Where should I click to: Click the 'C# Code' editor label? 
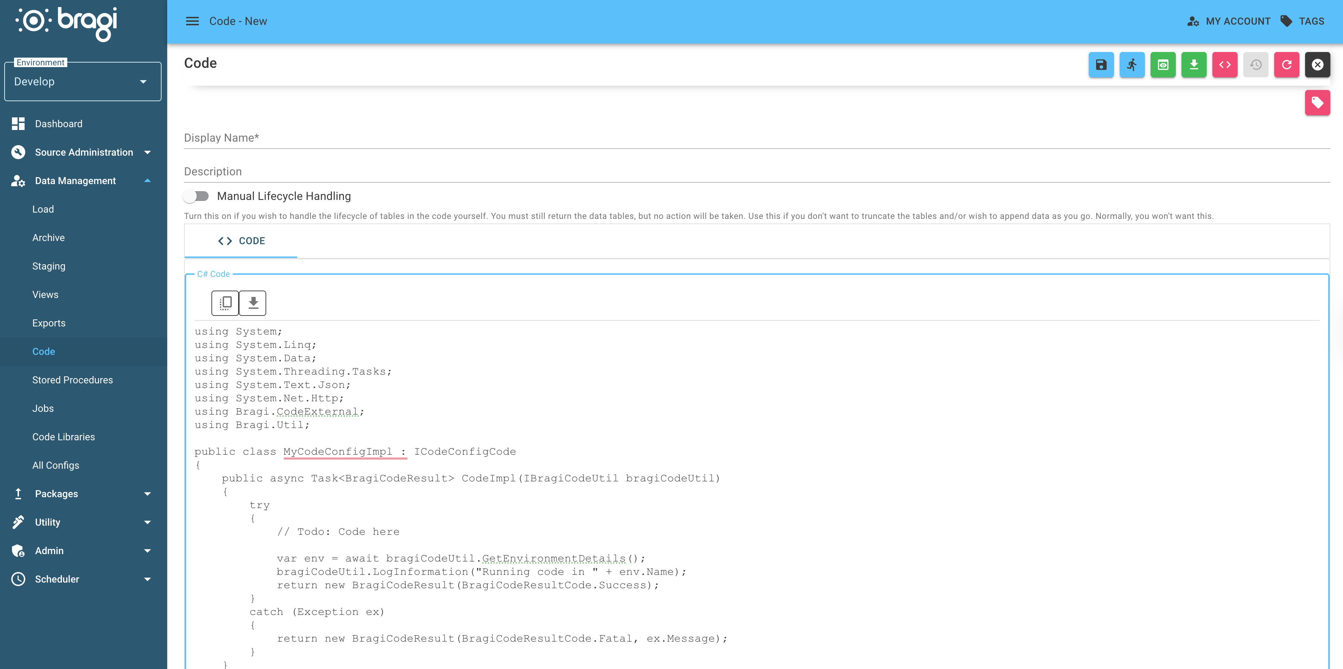pyautogui.click(x=213, y=274)
